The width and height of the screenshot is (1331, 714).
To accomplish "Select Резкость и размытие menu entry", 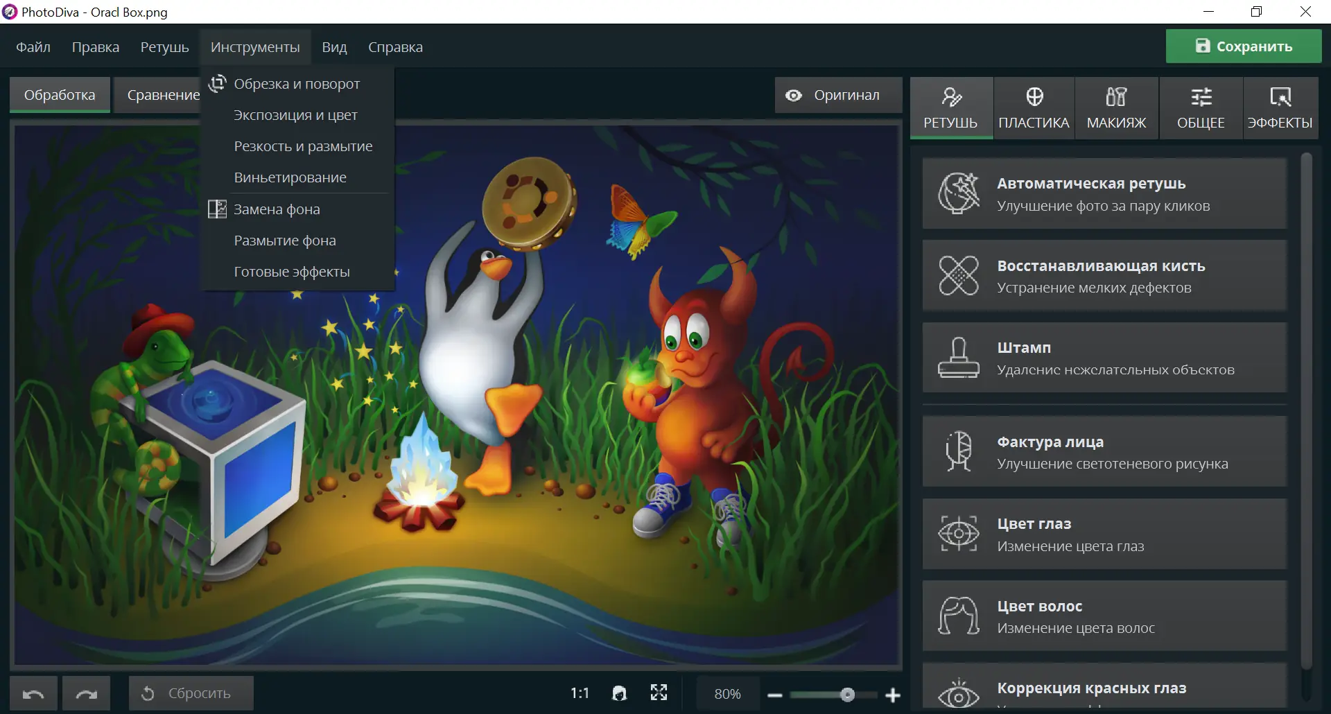I will pyautogui.click(x=297, y=146).
